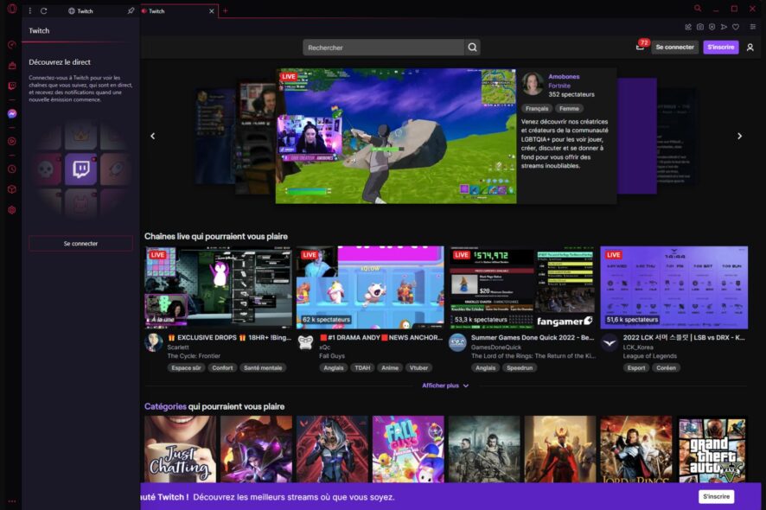Open the briefcase icon in the sidebar
Screen dimensions: 766x510
coord(12,66)
